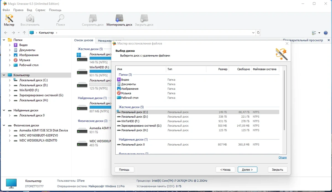Open the Мастер wizard toolbar icon
This screenshot has height=192, width=332.
click(9, 19)
